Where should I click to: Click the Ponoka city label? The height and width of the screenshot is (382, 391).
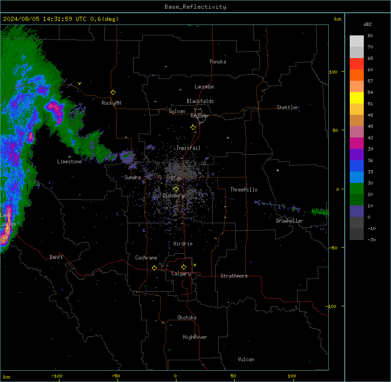click(x=218, y=62)
